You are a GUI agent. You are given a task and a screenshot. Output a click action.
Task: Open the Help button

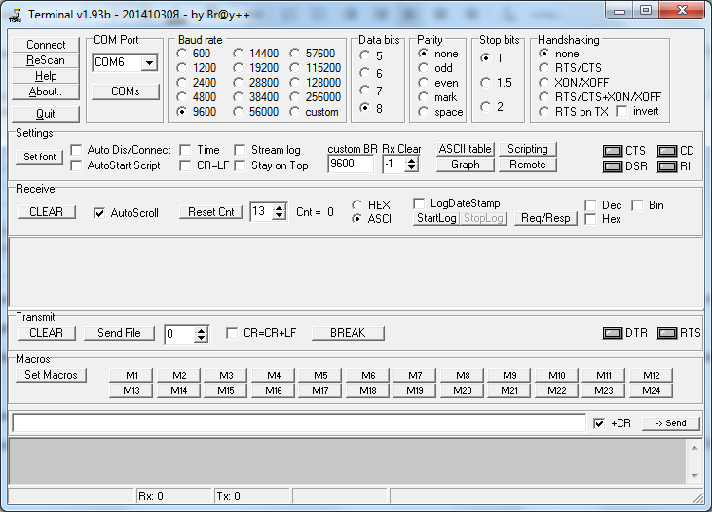coord(46,76)
